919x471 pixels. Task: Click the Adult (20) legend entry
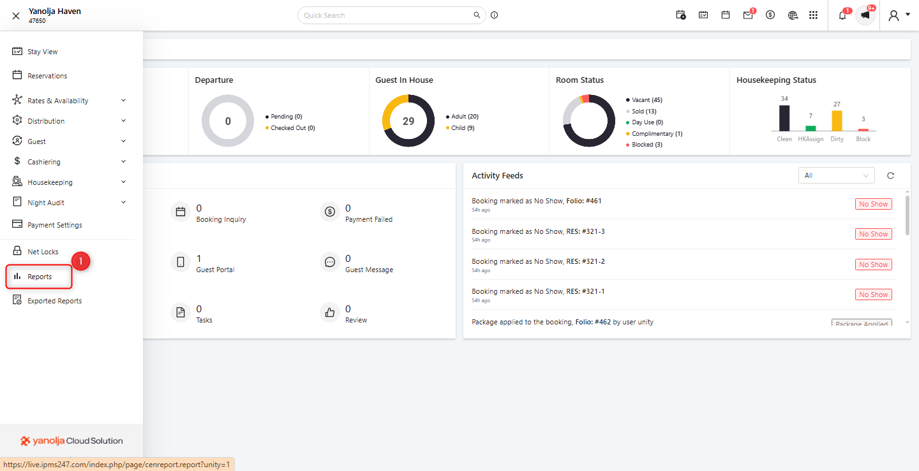[x=462, y=117]
